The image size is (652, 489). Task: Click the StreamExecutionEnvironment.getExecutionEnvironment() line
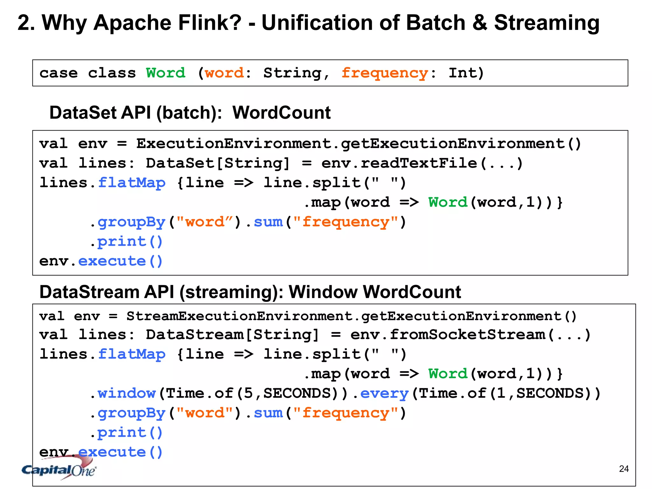[x=308, y=316]
